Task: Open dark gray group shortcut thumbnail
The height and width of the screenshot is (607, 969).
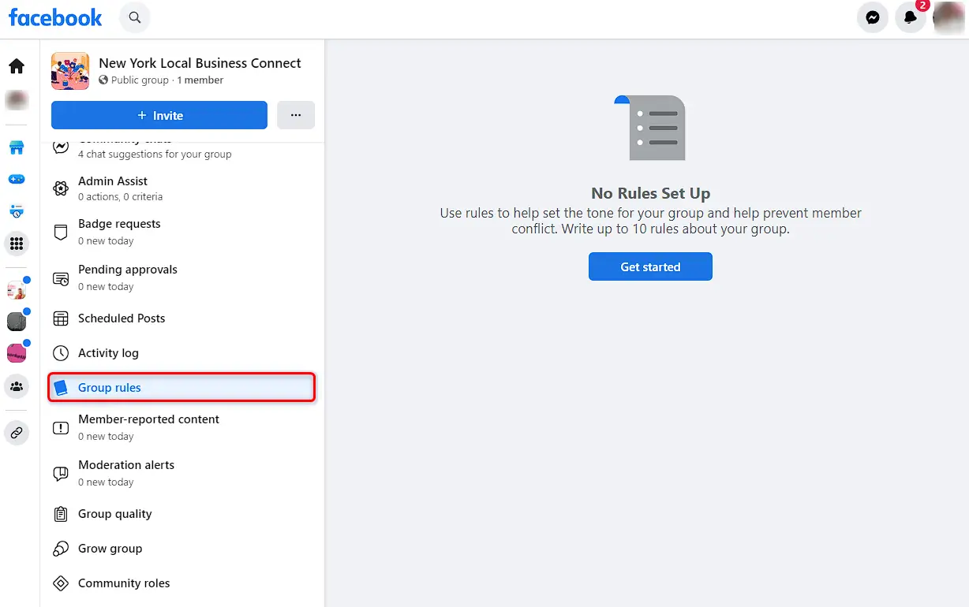Action: [17, 322]
